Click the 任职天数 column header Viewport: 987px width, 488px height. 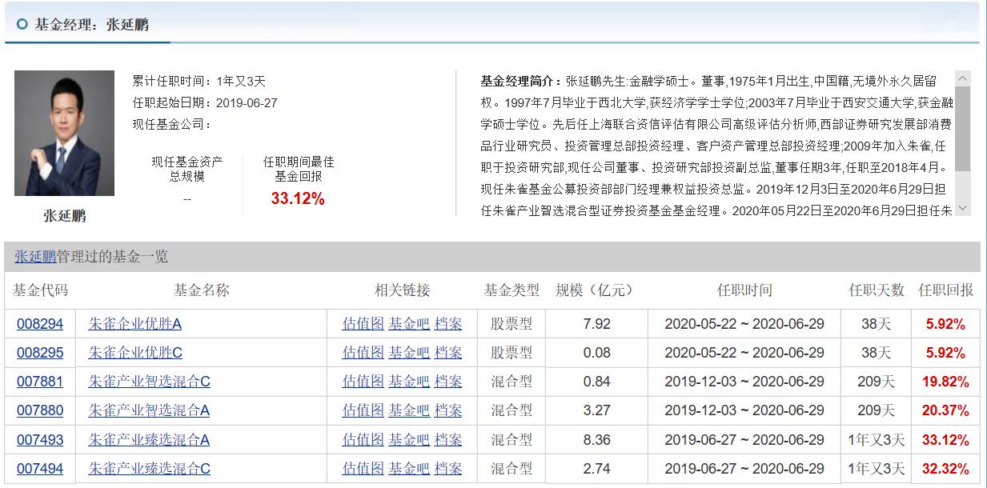pos(877,290)
